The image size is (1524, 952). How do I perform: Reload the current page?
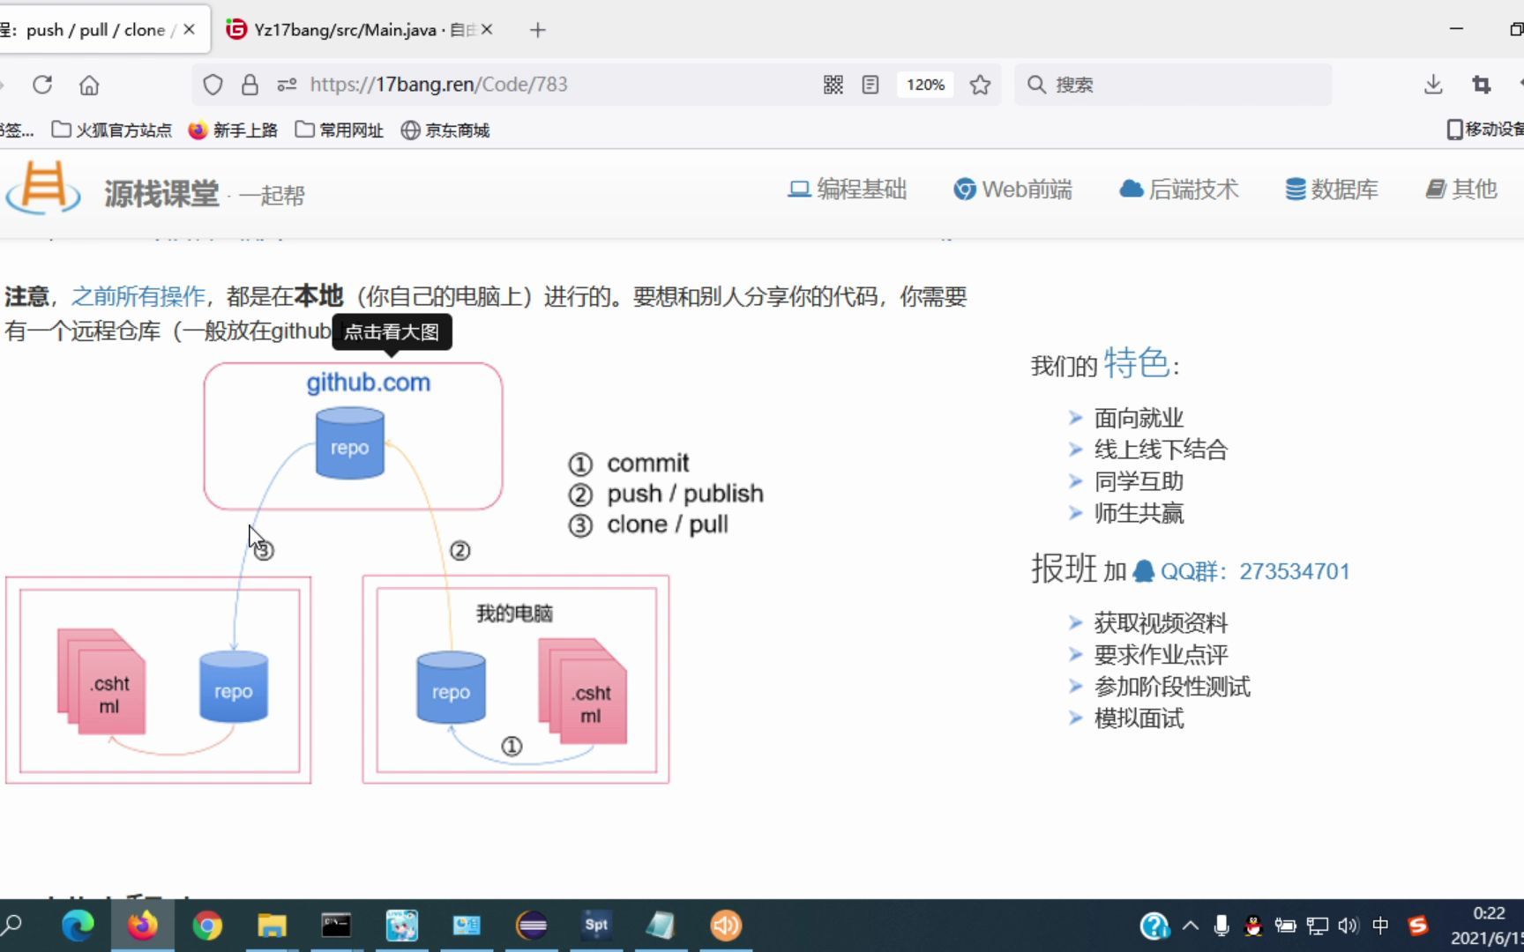point(42,85)
